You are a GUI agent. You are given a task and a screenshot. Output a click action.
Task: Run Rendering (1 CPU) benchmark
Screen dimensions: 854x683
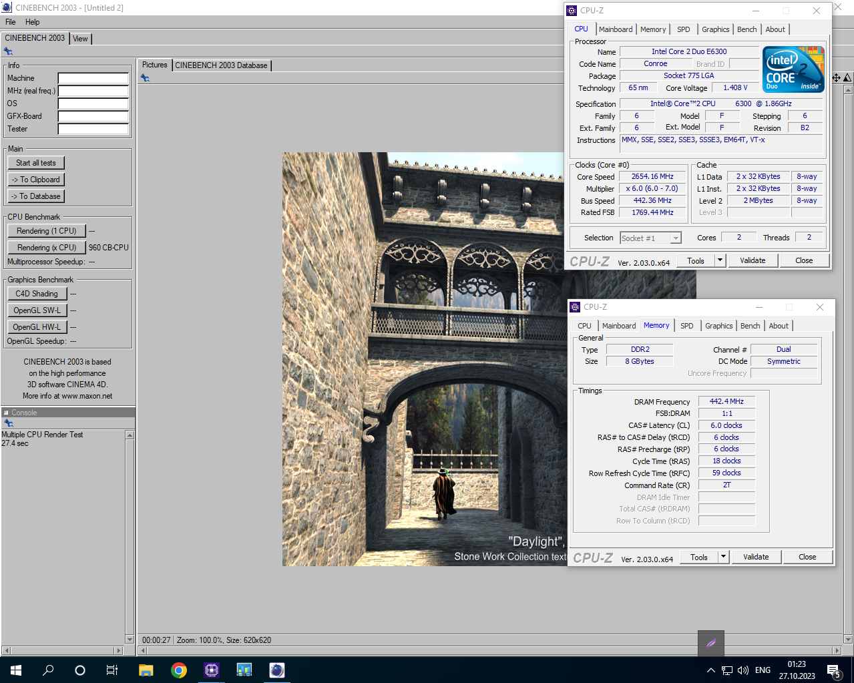[47, 231]
